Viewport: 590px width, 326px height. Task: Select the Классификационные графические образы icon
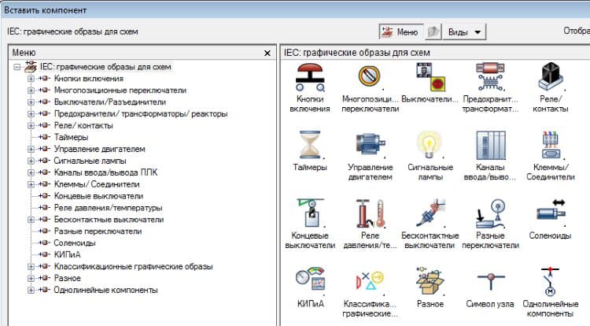click(370, 281)
